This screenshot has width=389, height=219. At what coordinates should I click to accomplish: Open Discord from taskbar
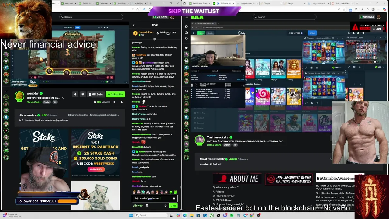[225, 215]
